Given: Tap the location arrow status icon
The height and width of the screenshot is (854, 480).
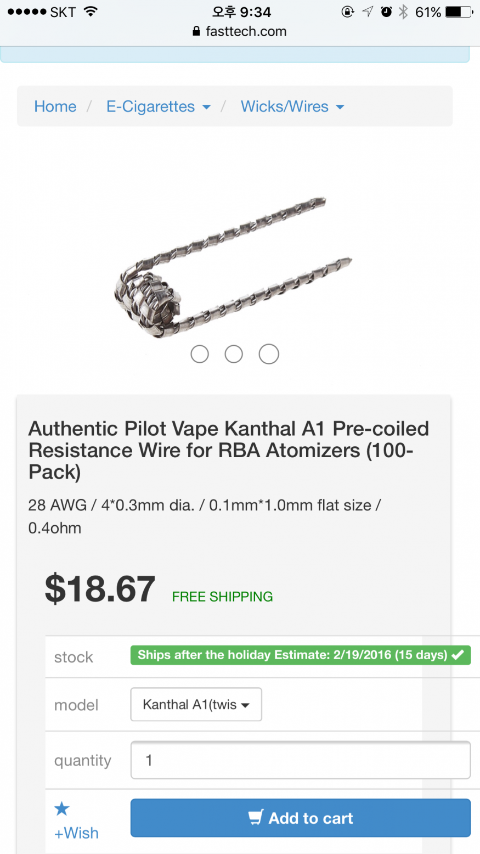Looking at the screenshot, I should (x=368, y=12).
